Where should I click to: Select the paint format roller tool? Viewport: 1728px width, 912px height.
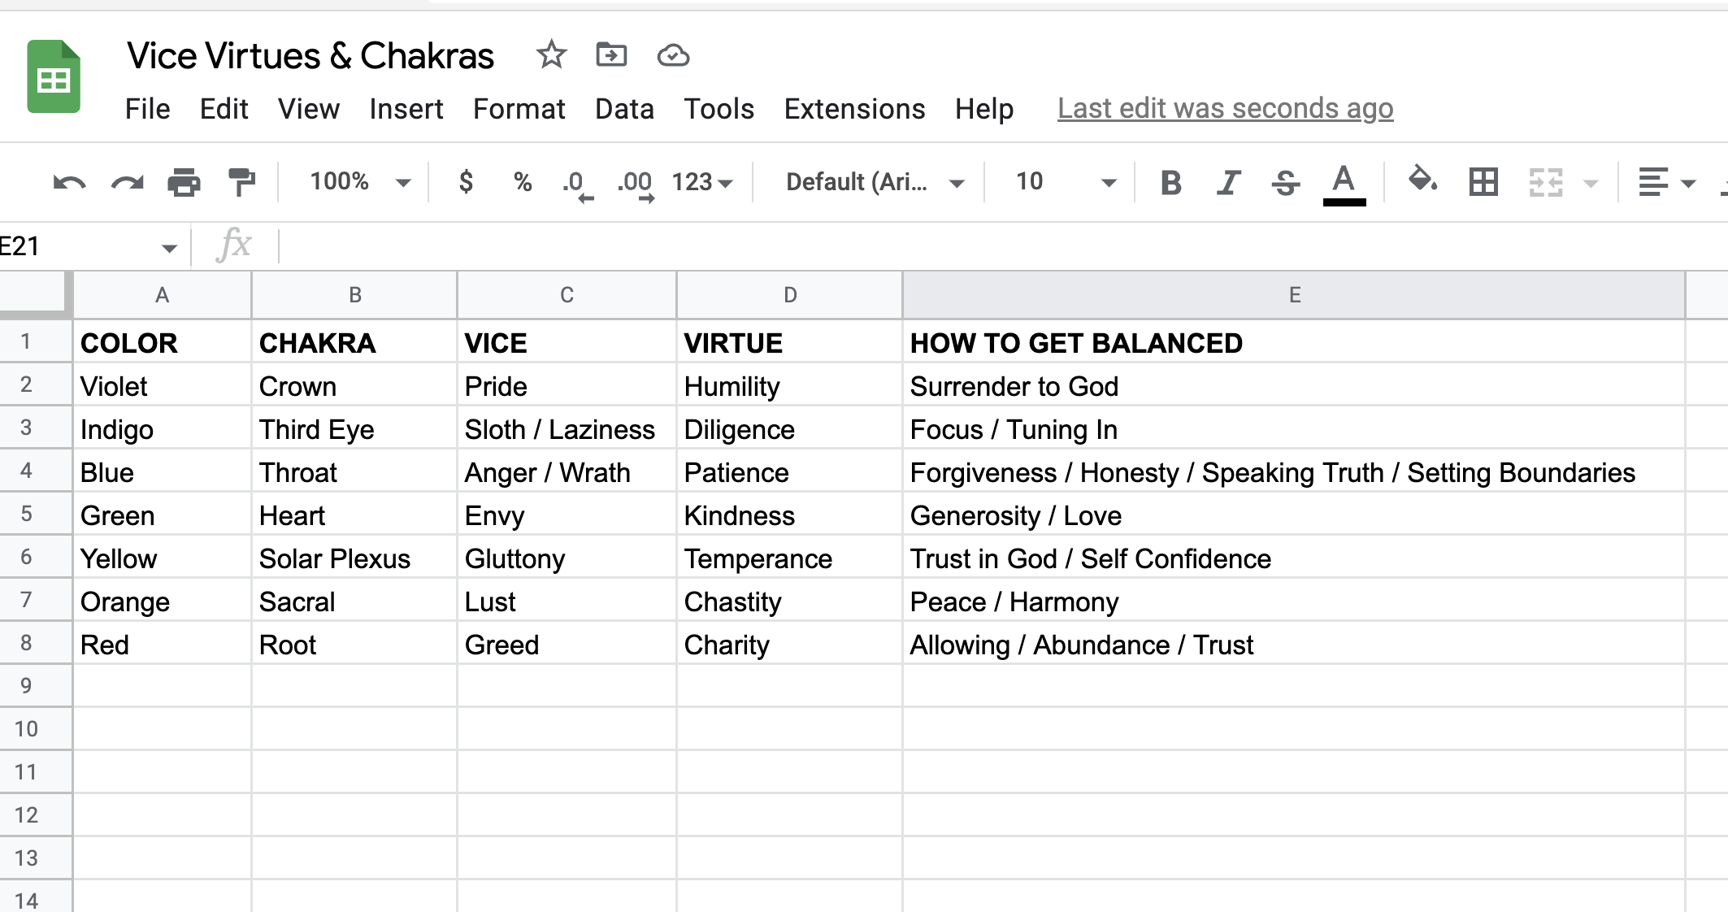[241, 182]
